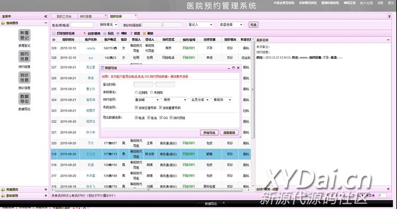The height and width of the screenshot is (209, 397).
Task: Close the 到诊信息 tab with its X
Action: click(136, 15)
